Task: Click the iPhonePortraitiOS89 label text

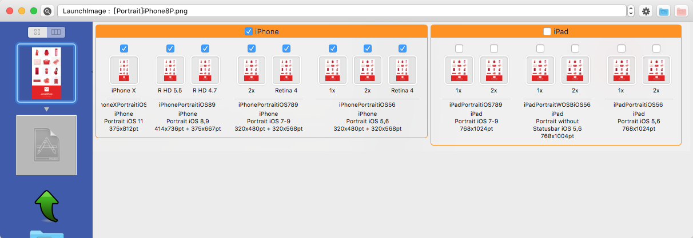Action: (x=188, y=105)
